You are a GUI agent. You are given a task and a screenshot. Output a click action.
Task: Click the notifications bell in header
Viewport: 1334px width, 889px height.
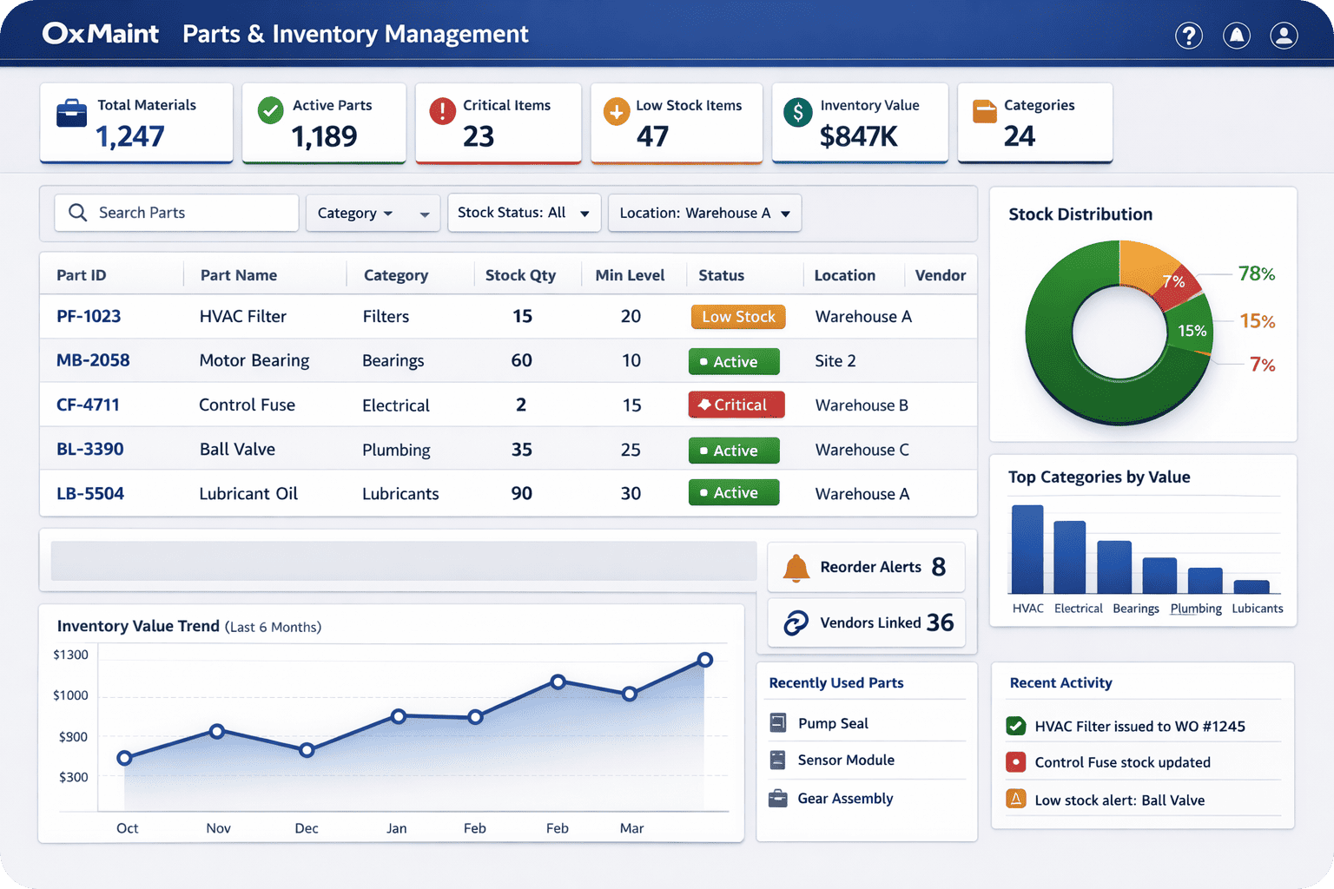(x=1236, y=36)
